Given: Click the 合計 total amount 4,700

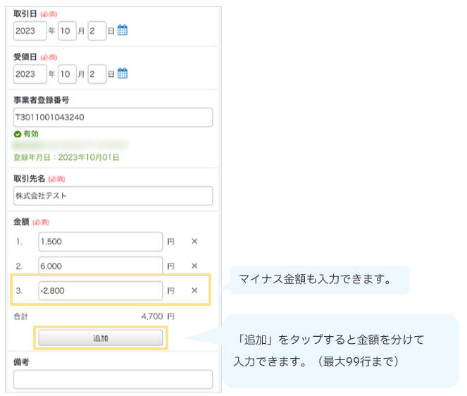Looking at the screenshot, I should click(x=152, y=316).
